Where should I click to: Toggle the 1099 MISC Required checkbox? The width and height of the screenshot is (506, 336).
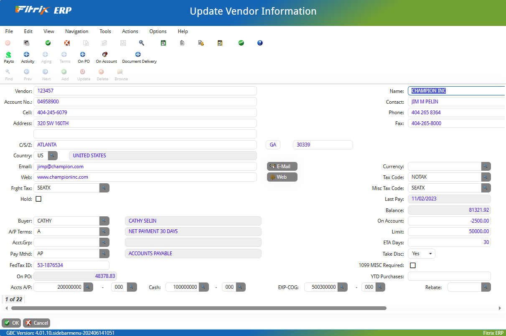[x=413, y=265]
